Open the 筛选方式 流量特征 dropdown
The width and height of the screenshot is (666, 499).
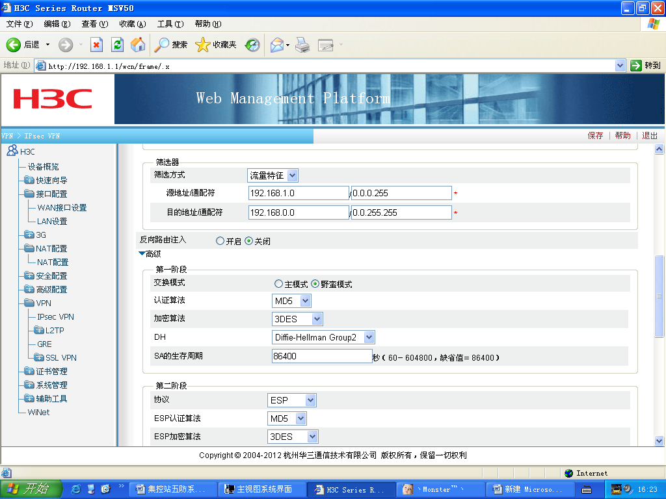click(x=292, y=175)
